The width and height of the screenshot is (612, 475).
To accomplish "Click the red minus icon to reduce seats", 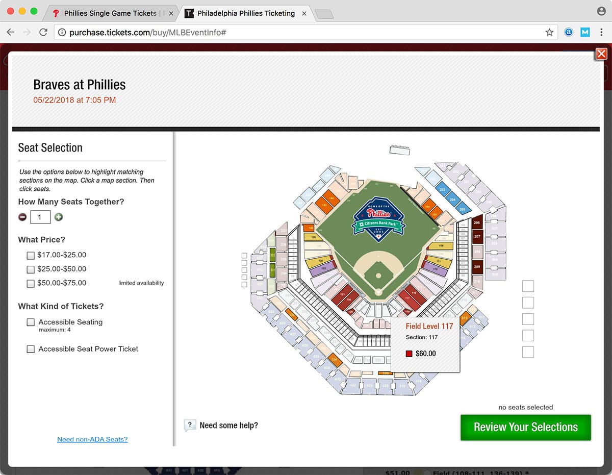I will coord(22,217).
